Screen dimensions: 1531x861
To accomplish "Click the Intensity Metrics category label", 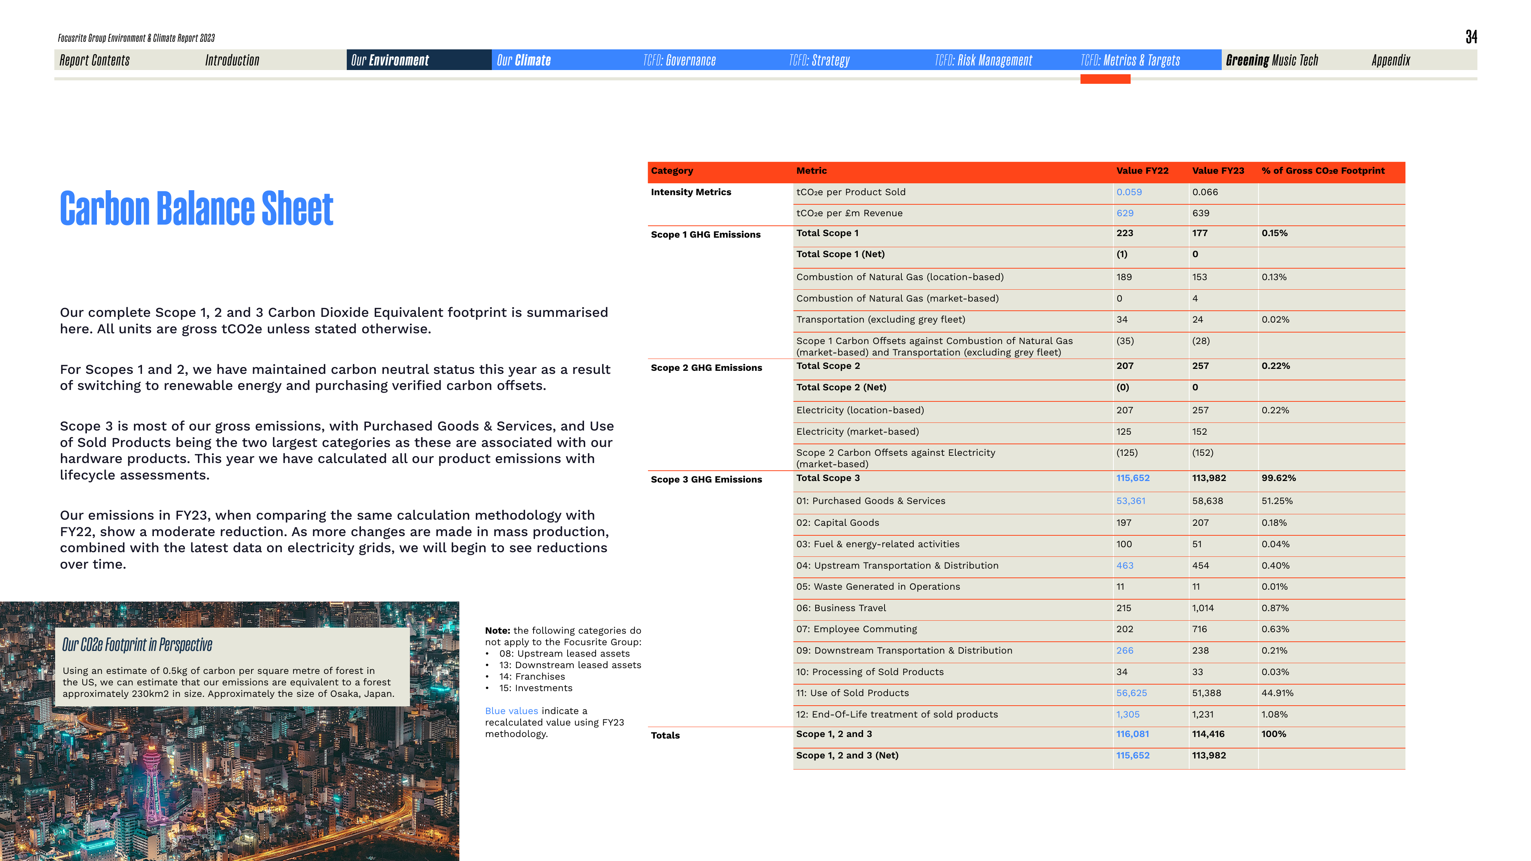I will 690,192.
